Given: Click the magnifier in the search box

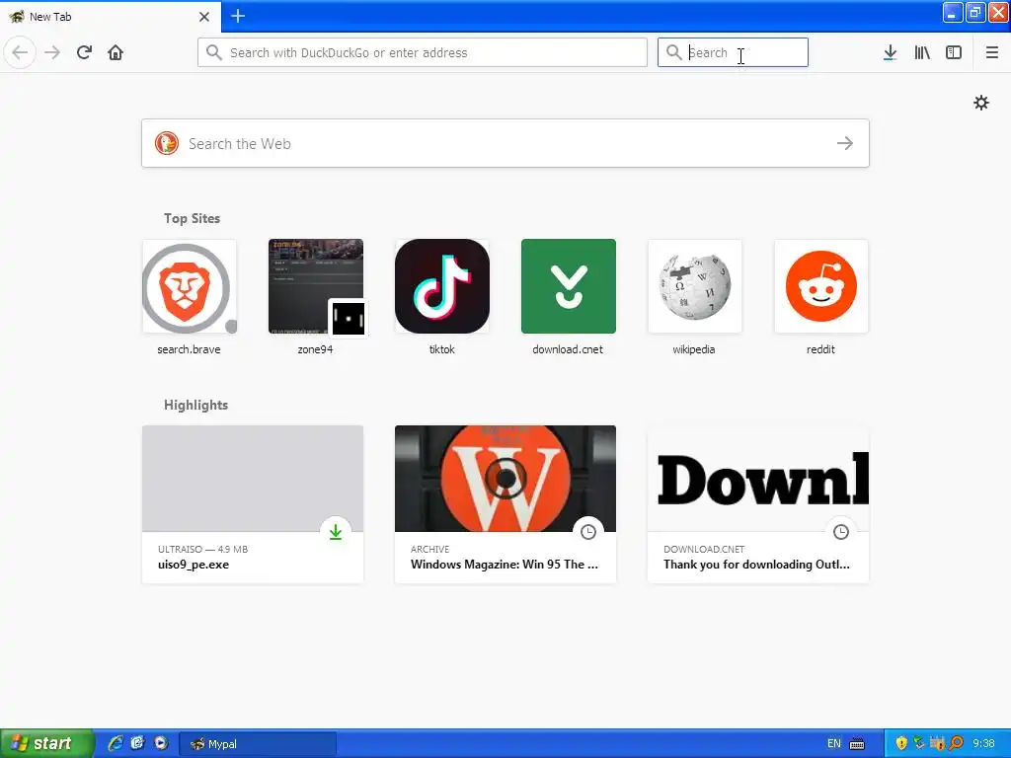Looking at the screenshot, I should [x=673, y=52].
